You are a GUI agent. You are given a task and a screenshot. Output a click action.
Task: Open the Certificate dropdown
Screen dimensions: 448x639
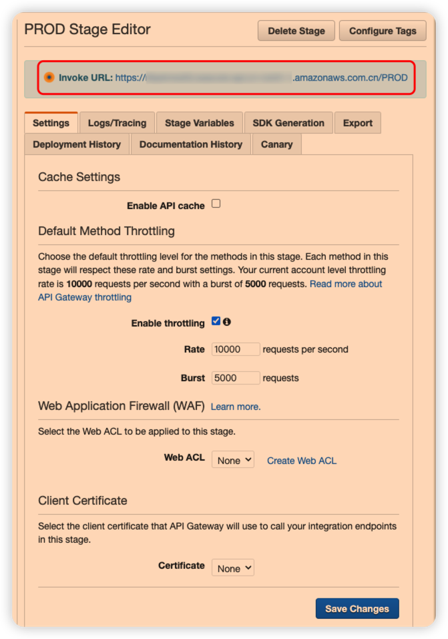point(232,568)
